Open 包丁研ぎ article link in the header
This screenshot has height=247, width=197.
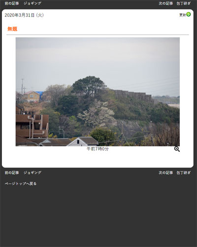(x=184, y=3)
